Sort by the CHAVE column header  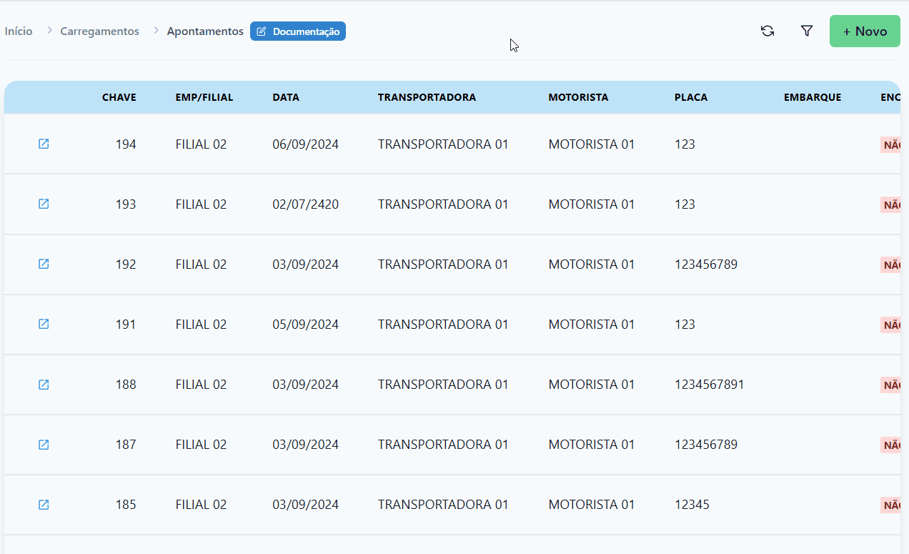tap(119, 97)
